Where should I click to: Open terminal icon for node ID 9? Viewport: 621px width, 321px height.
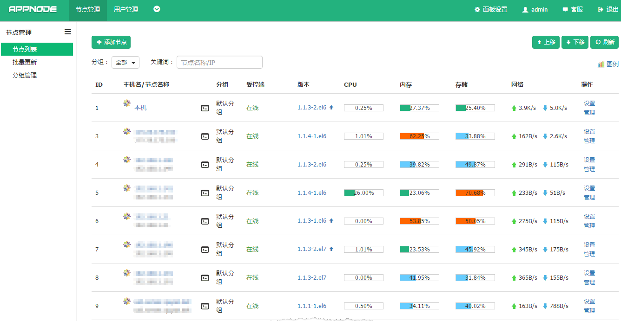coord(205,306)
